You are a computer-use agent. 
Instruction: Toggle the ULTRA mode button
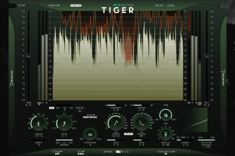[170, 6]
